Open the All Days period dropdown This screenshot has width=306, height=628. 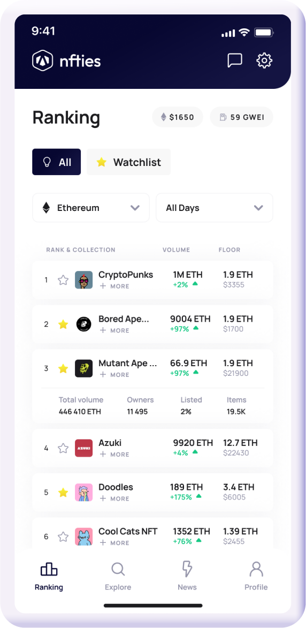[x=215, y=208]
